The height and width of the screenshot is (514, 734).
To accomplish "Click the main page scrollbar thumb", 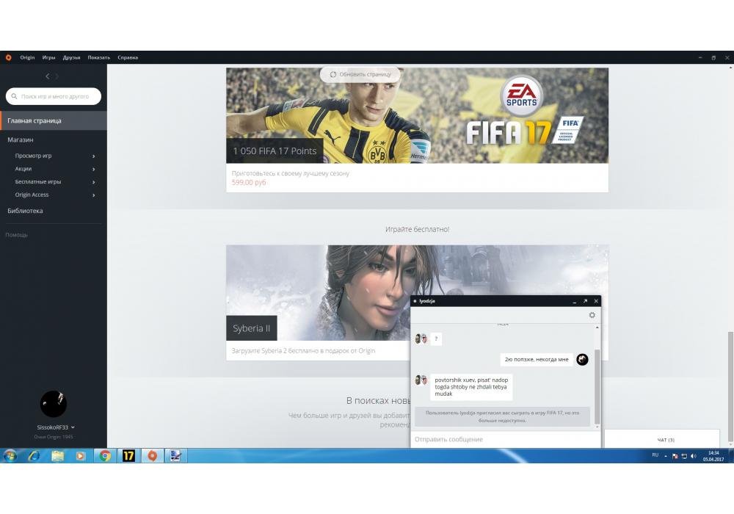I will pos(731,386).
